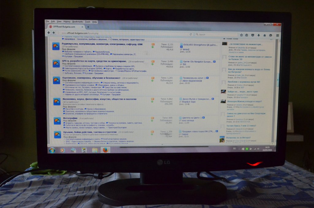The image size is (314, 208).
Task: Click site info icon in address bar
Action: pos(58,33)
